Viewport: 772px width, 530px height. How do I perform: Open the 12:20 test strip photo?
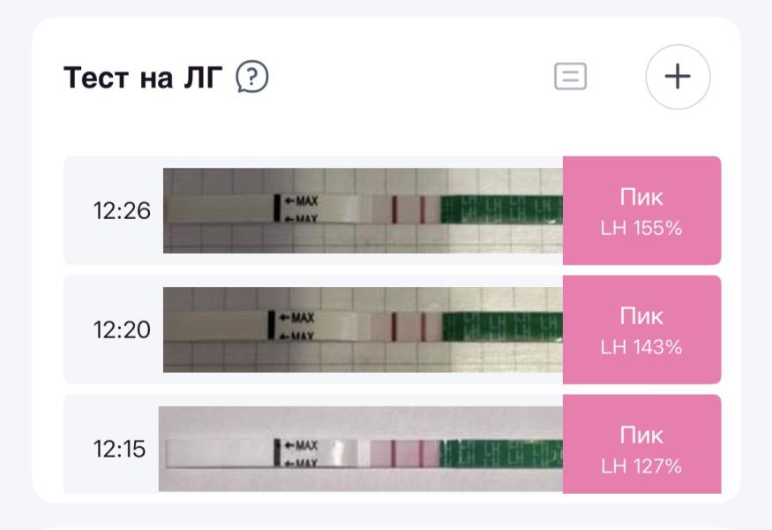pos(363,329)
